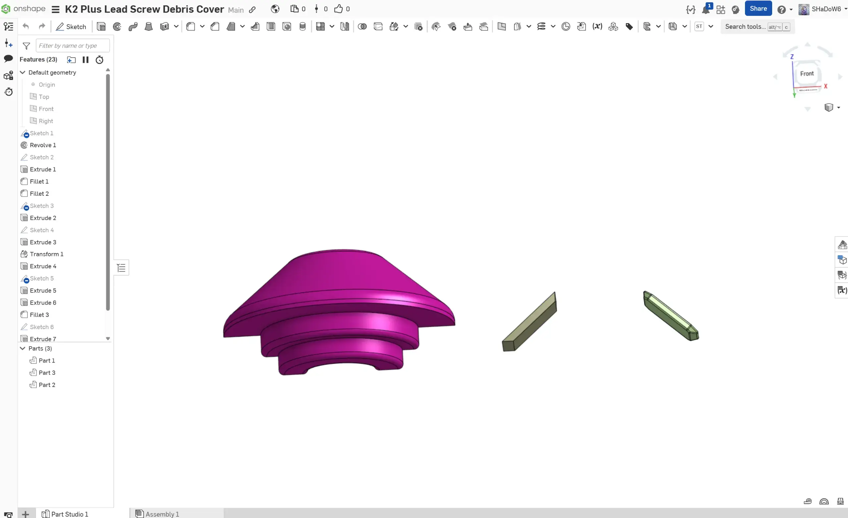Collapse the Default geometry group
This screenshot has width=848, height=518.
point(23,72)
